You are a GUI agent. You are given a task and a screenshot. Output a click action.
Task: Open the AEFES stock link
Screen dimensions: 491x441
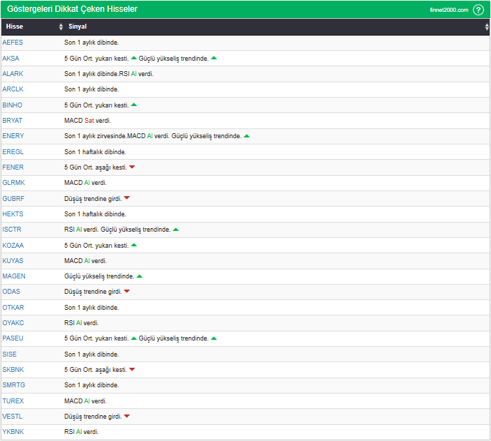(13, 43)
